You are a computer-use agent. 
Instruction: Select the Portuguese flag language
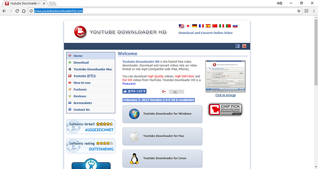tap(228, 26)
